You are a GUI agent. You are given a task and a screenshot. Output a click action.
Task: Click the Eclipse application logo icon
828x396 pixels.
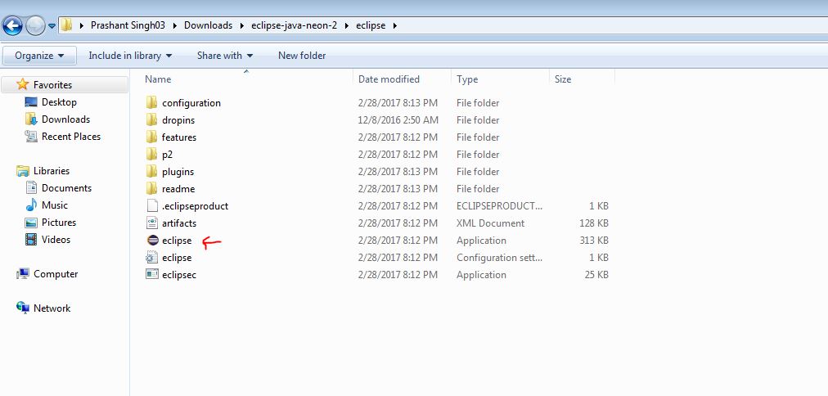tap(152, 241)
